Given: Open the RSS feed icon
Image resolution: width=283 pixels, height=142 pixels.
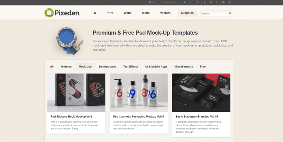Looking at the screenshot, I should point(211,2).
